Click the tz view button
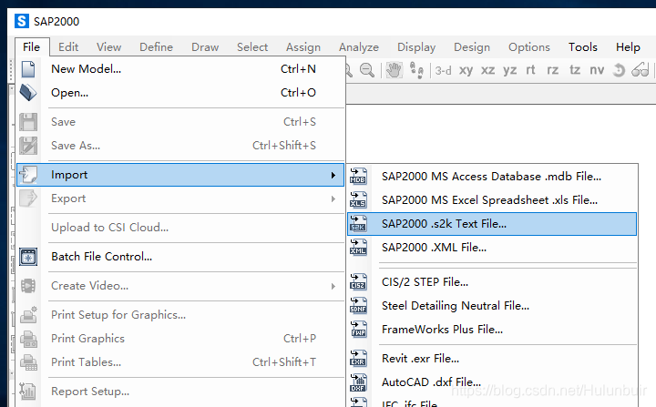This screenshot has width=656, height=407. tap(575, 70)
